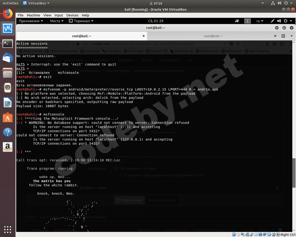Open Ubuntu system menu arrow beside power icon
Screen dimensions: 296x237
291,3
